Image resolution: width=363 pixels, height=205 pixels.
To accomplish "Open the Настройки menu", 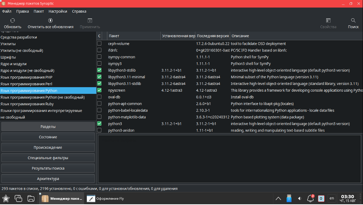I will pos(58,11).
